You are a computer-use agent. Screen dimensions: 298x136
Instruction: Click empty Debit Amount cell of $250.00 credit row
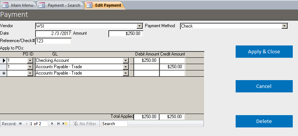pyautogui.click(x=146, y=67)
